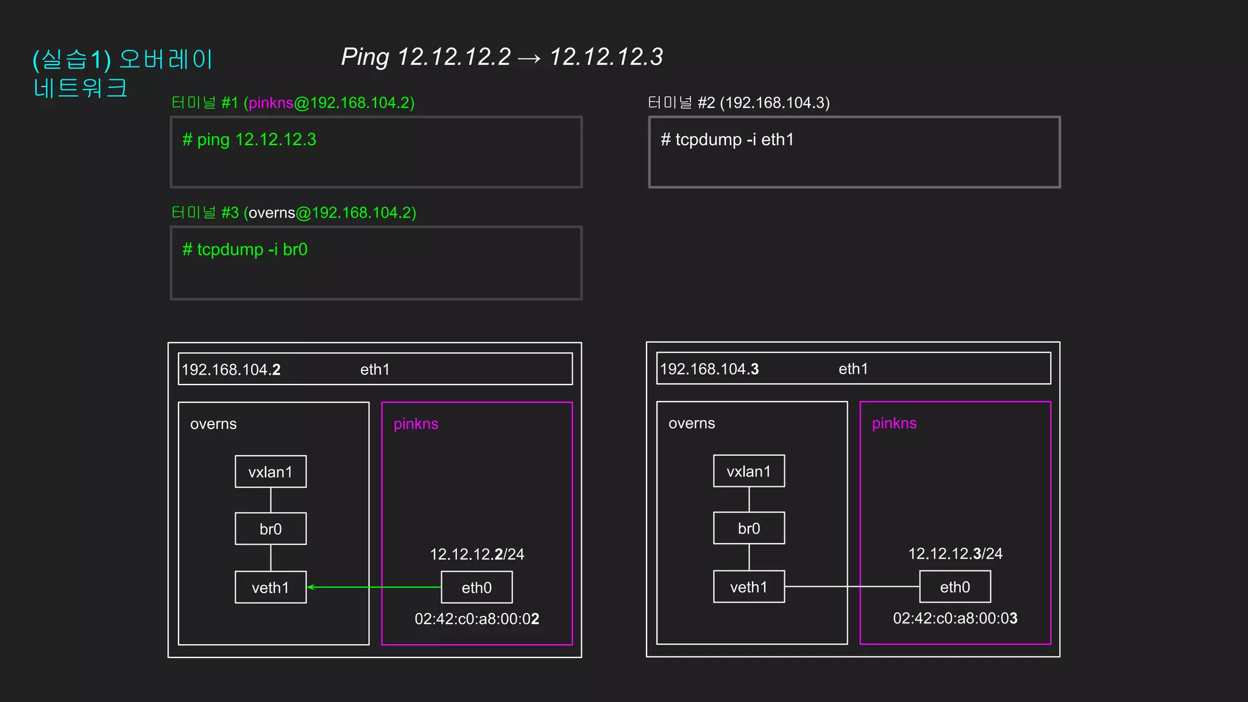Click the Ping 12.12.12.2 → 12.12.12.3 title
1248x702 pixels.
(x=502, y=57)
